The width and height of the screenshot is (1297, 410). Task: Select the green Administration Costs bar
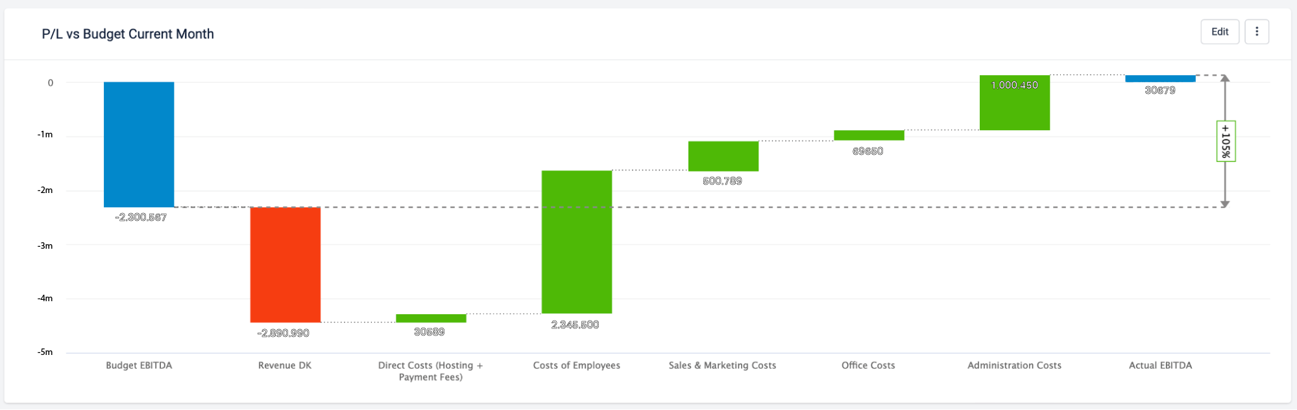pos(1015,103)
